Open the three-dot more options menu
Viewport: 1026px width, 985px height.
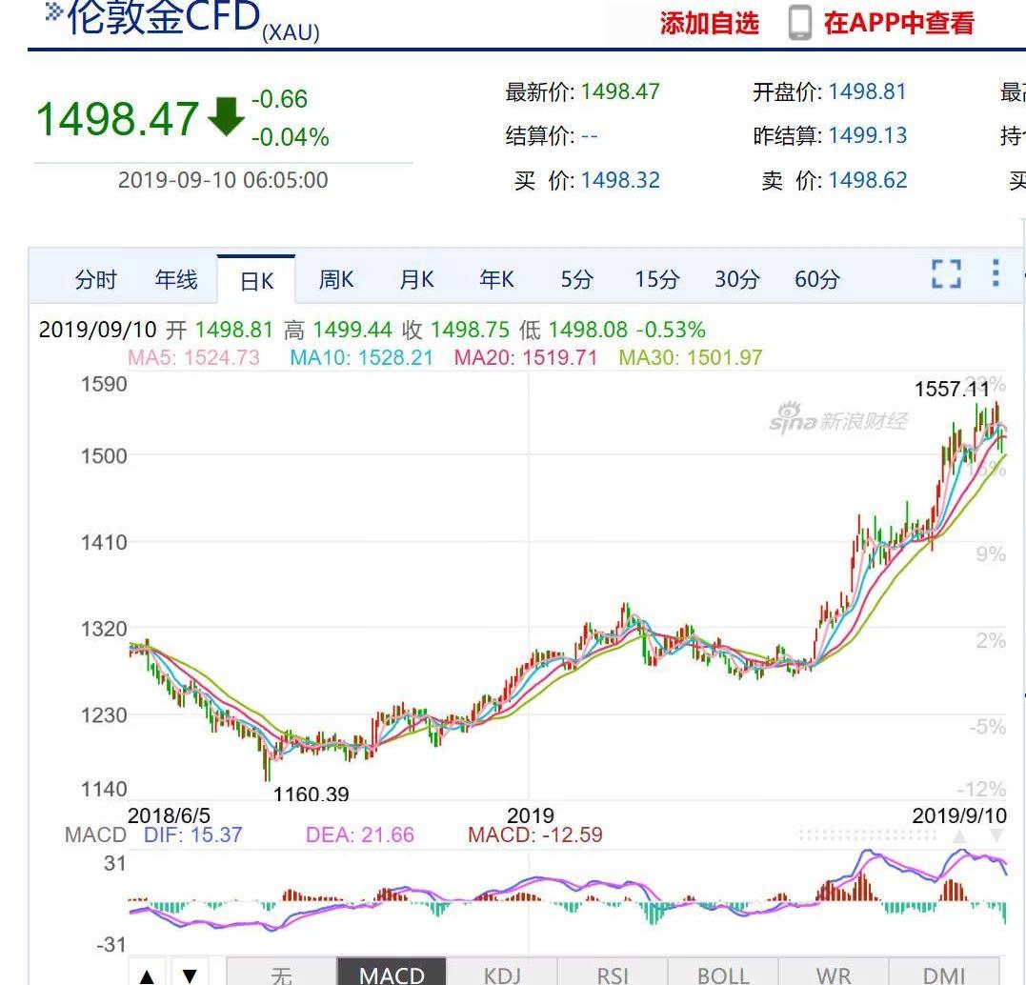click(x=996, y=272)
